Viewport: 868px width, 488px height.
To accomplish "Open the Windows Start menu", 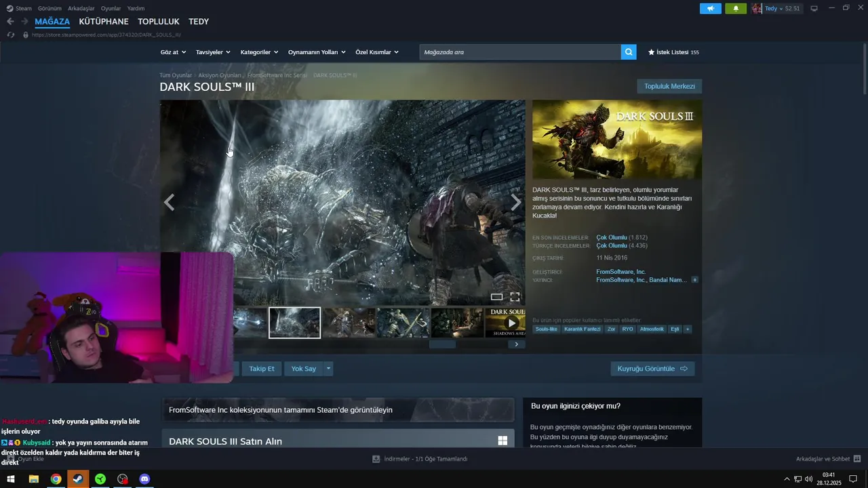I will 11,479.
